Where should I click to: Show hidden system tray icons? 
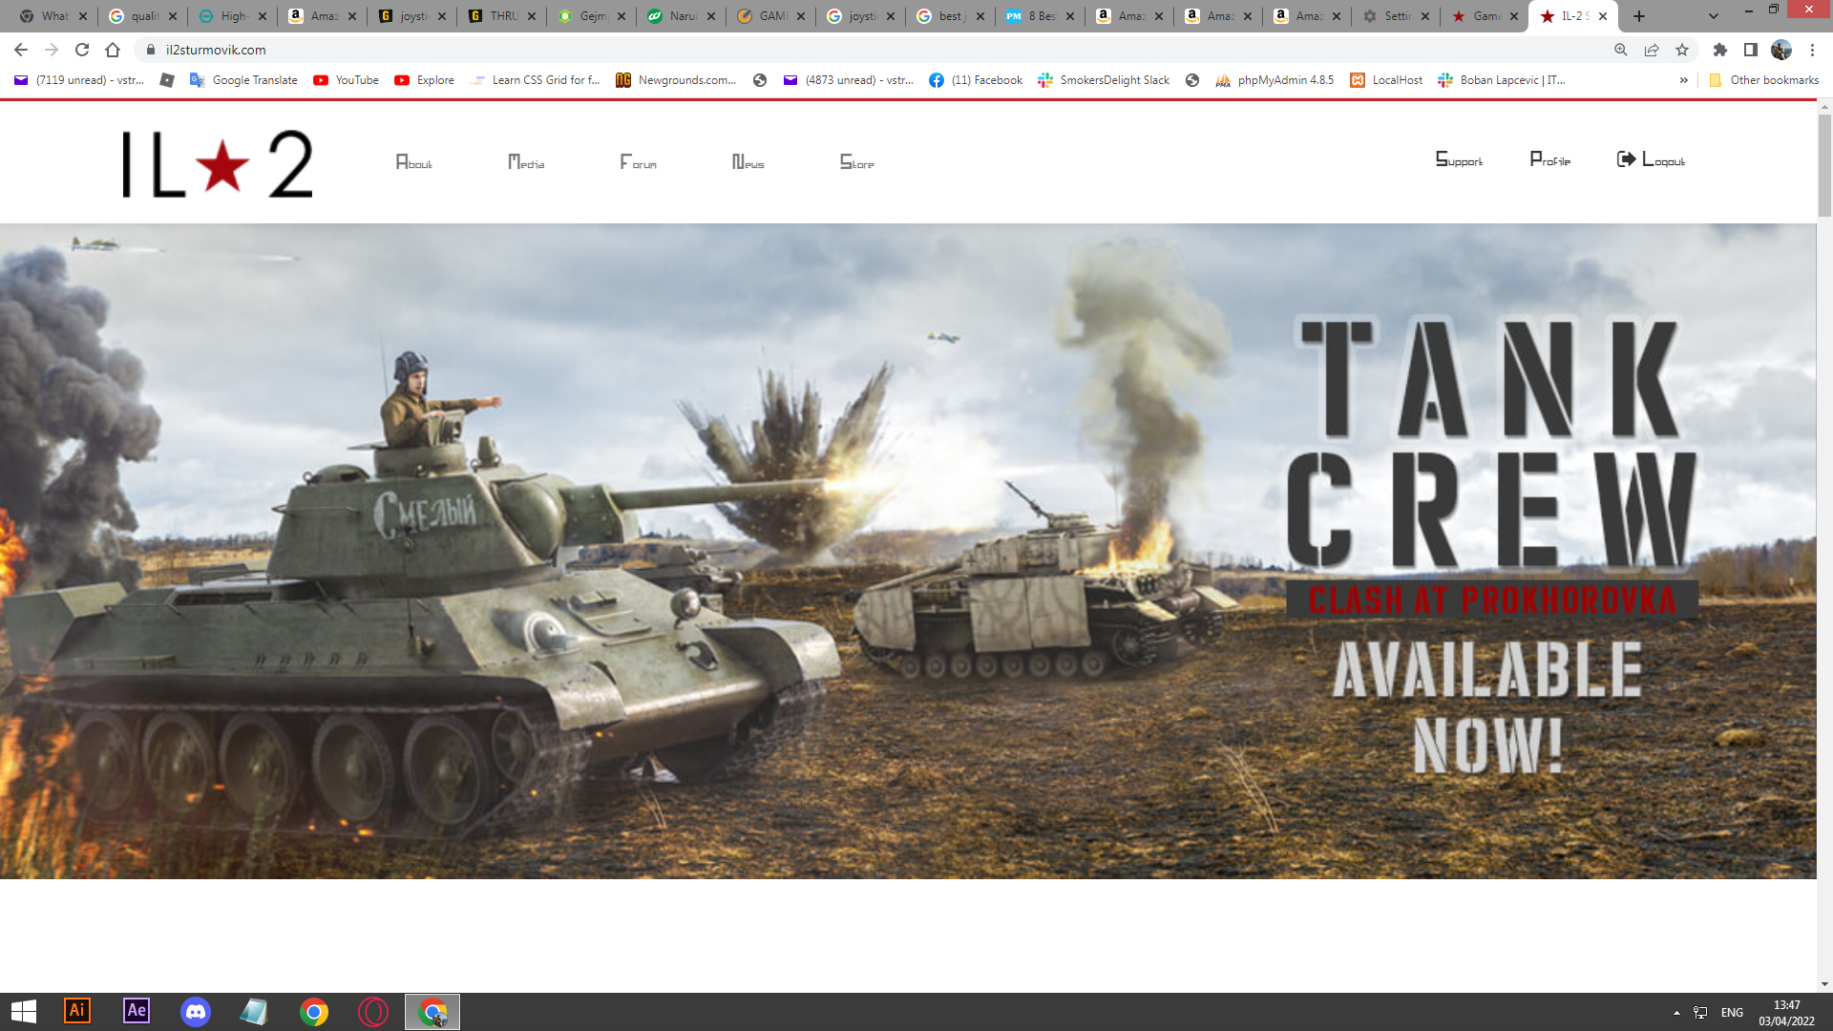pos(1676,1012)
